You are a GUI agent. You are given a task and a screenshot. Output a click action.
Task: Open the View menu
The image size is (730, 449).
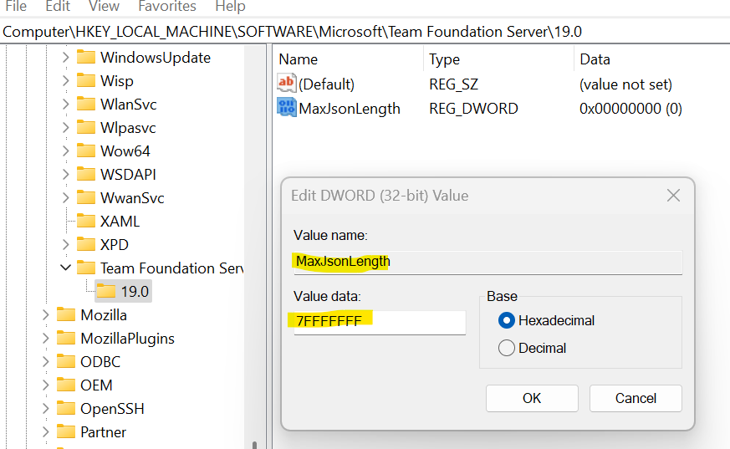(x=104, y=6)
